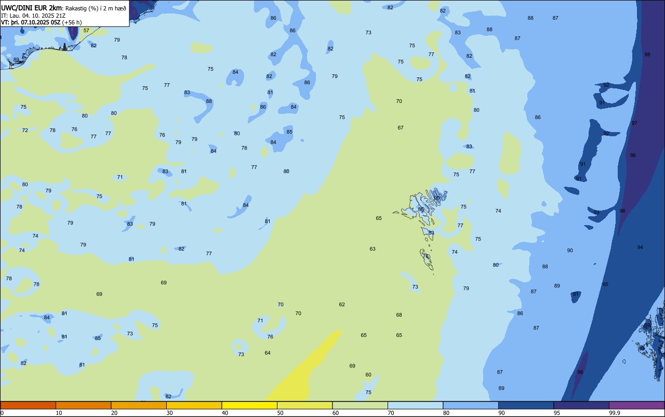Select the golden 30–40 legend segment
The image size is (665, 417).
(x=194, y=405)
